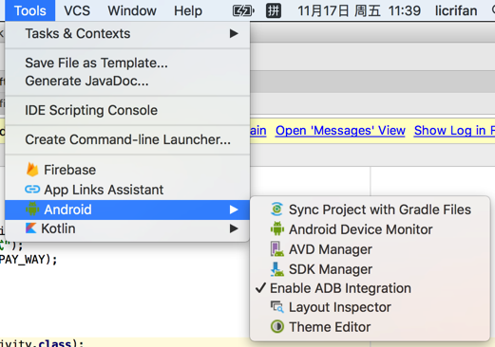Click the SDK Manager download icon
The width and height of the screenshot is (495, 347).
[277, 269]
